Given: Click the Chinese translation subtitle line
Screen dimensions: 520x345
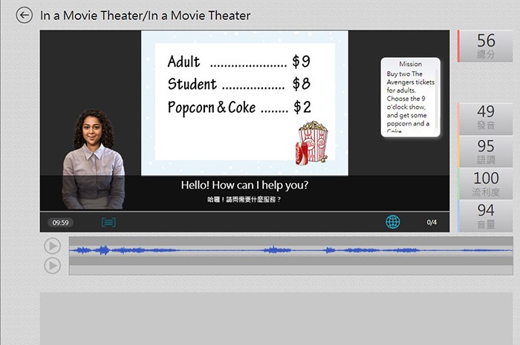Looking at the screenshot, I should pos(244,200).
